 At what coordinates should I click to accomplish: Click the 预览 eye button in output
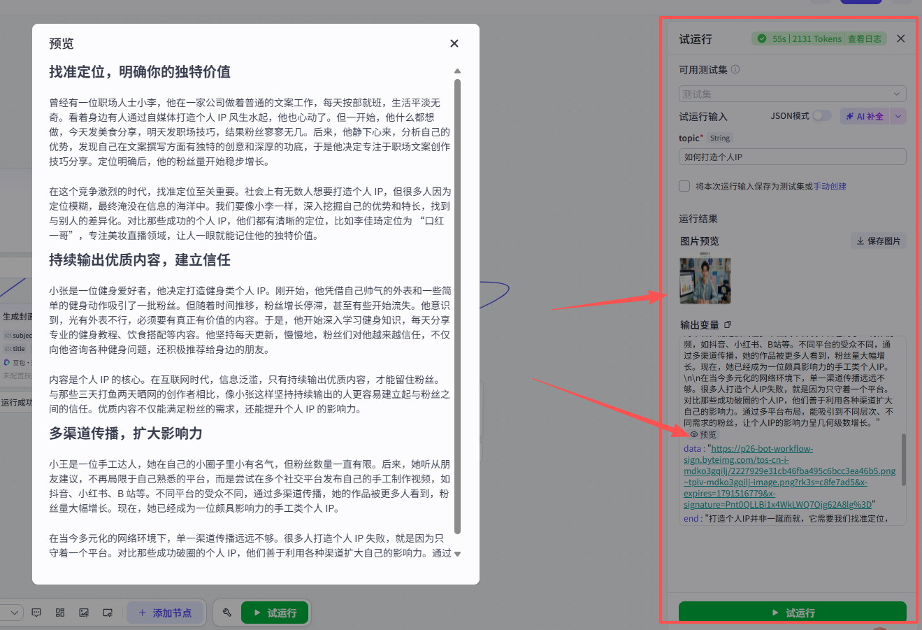point(703,434)
